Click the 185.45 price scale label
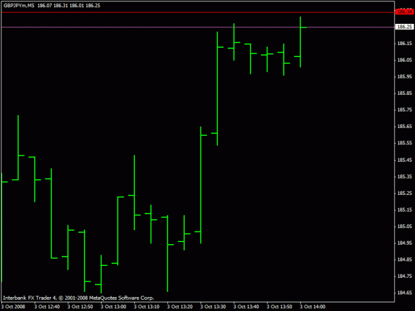Viewport: 415px width, 311px height. [x=404, y=160]
